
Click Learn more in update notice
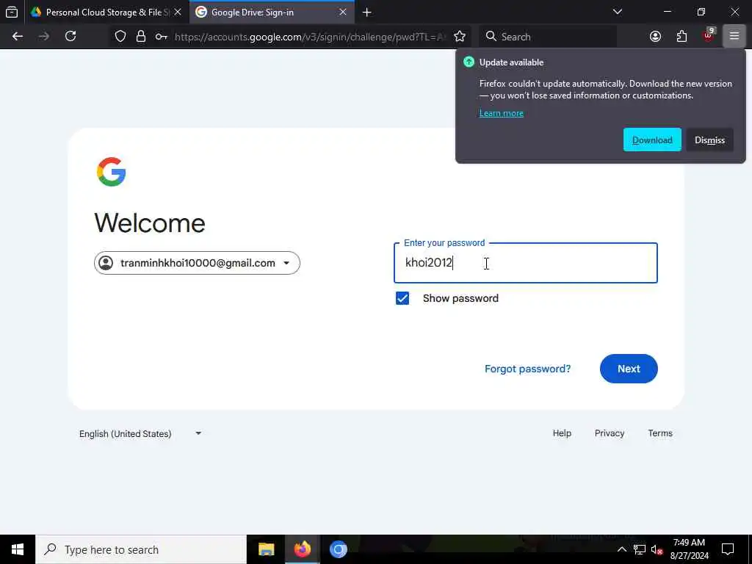click(501, 113)
